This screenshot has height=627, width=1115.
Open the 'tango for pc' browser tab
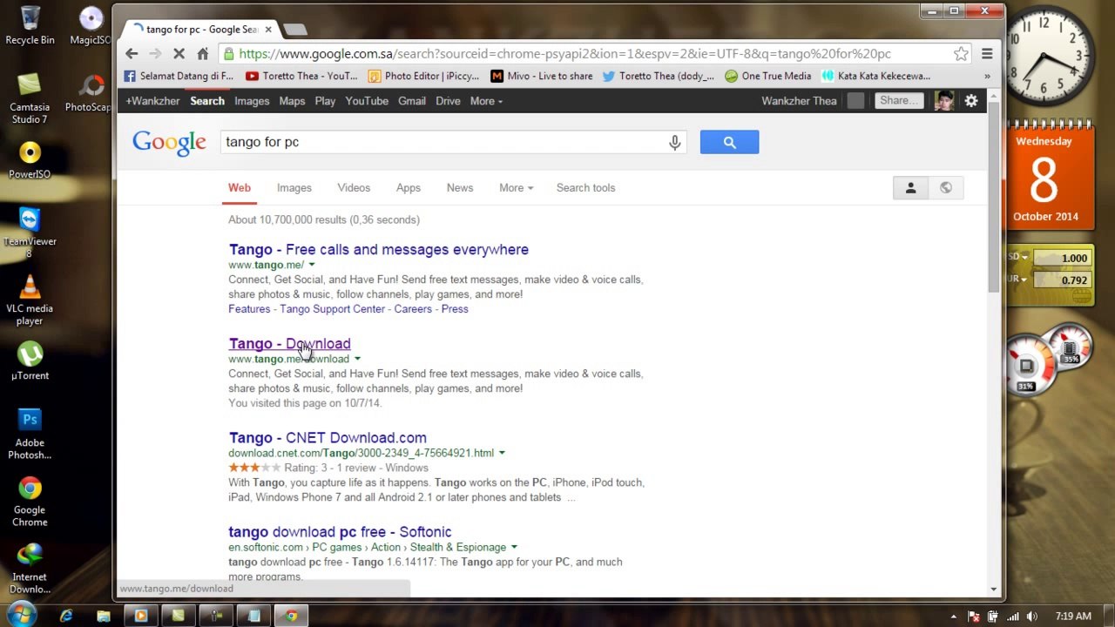click(201, 30)
